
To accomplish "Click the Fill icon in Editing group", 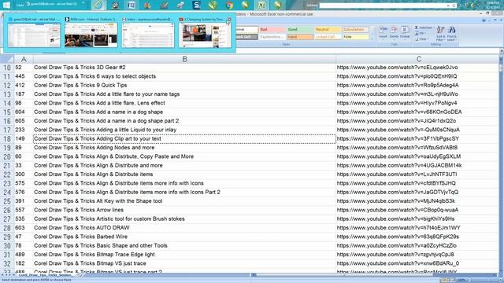I will (x=417, y=33).
